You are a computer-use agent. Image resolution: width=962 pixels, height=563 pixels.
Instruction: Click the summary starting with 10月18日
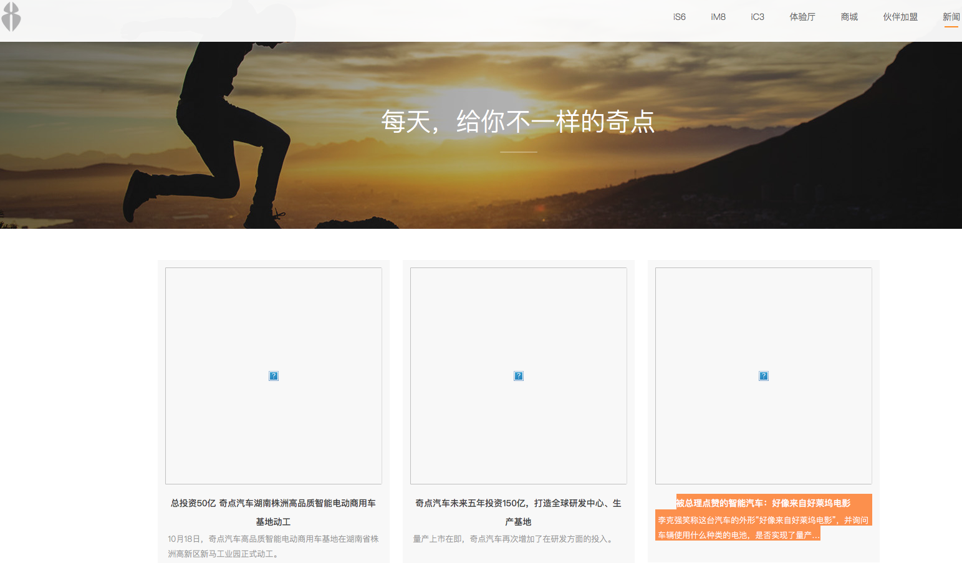pyautogui.click(x=273, y=546)
